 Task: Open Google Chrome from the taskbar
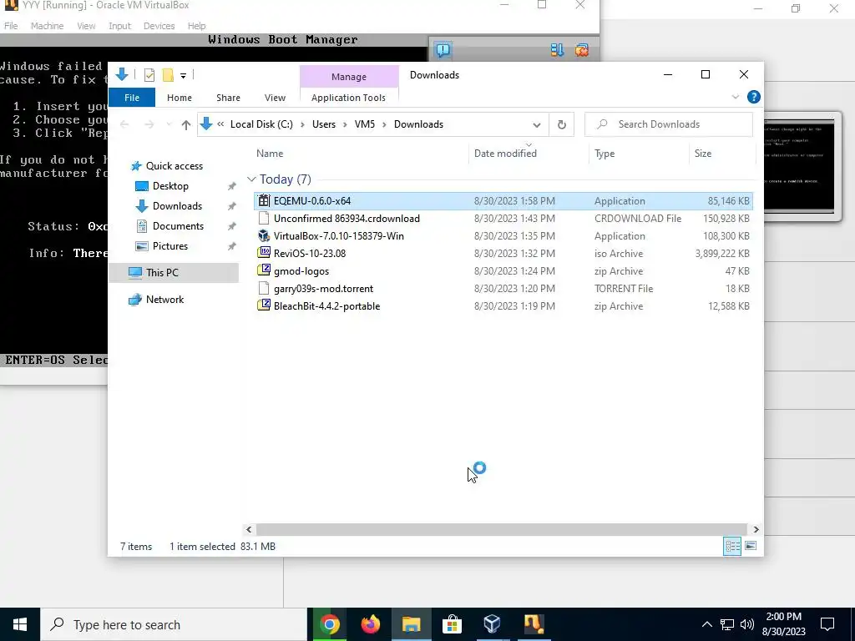329,624
